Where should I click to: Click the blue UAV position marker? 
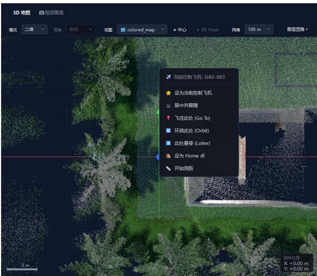[158, 157]
